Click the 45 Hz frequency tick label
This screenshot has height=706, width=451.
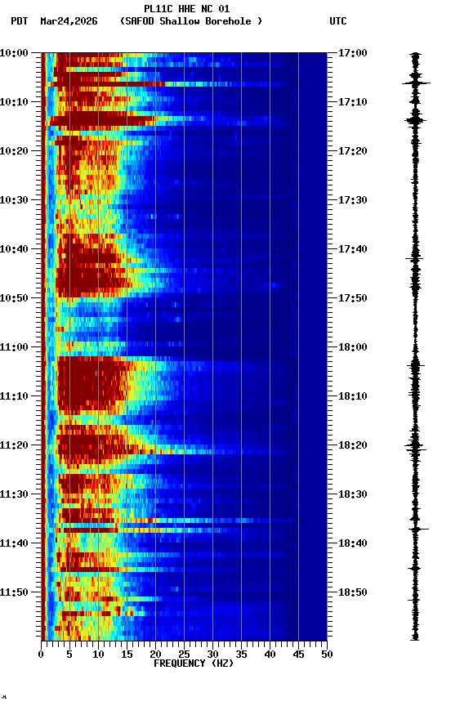(x=298, y=655)
